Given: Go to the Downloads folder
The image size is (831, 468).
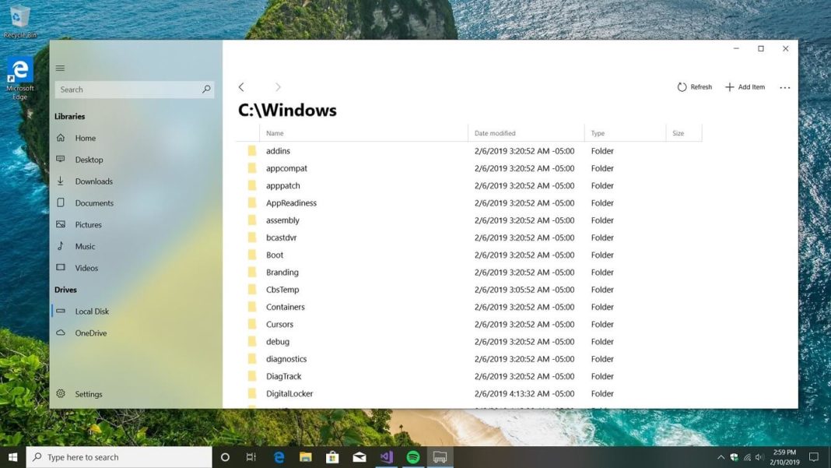Looking at the screenshot, I should click(x=92, y=181).
